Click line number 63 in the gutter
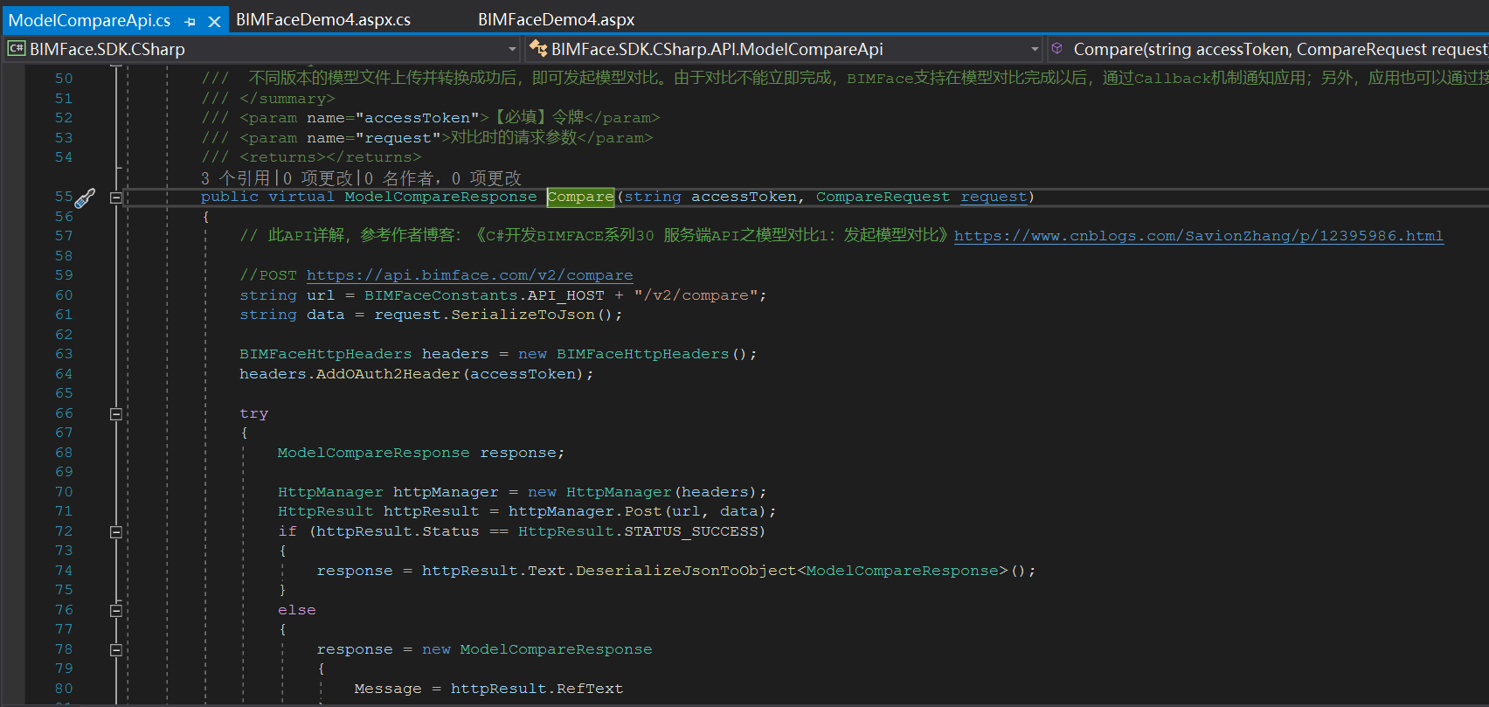 (x=64, y=354)
